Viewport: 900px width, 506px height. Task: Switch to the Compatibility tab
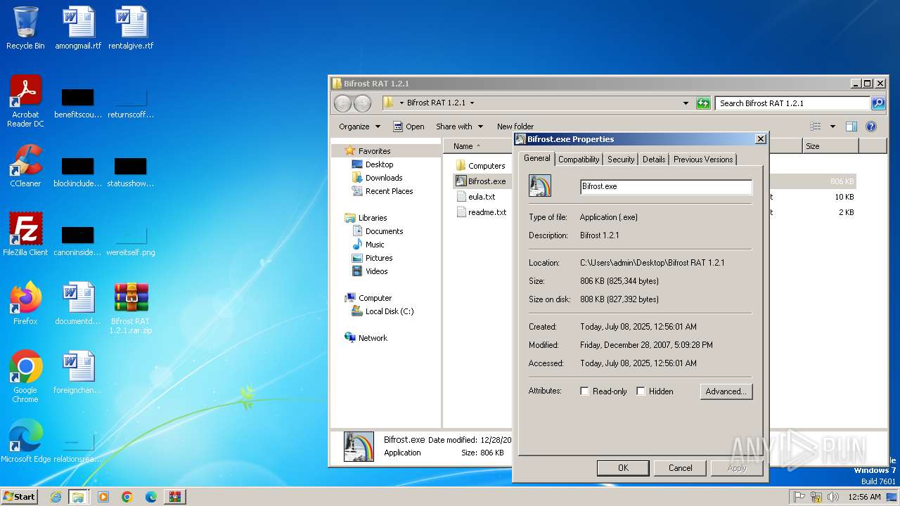click(579, 160)
